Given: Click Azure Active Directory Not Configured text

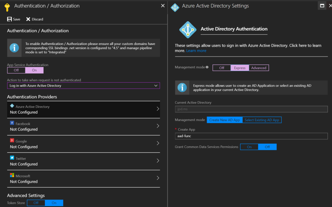Looking at the screenshot, I should click(x=24, y=112).
